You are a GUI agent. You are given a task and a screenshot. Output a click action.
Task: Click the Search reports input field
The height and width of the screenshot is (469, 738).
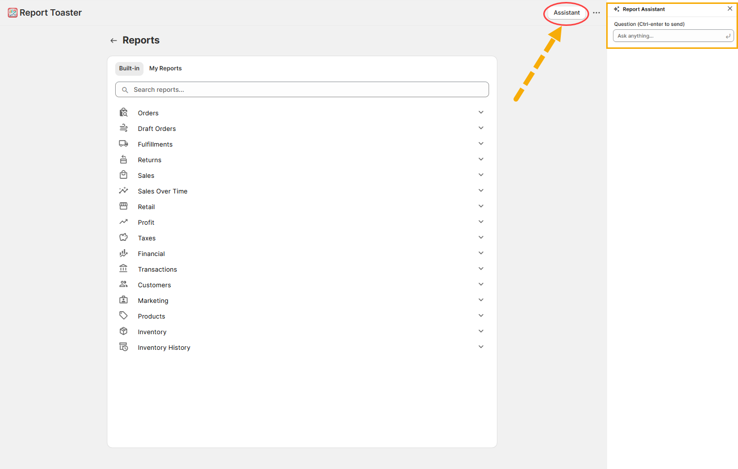[303, 90]
